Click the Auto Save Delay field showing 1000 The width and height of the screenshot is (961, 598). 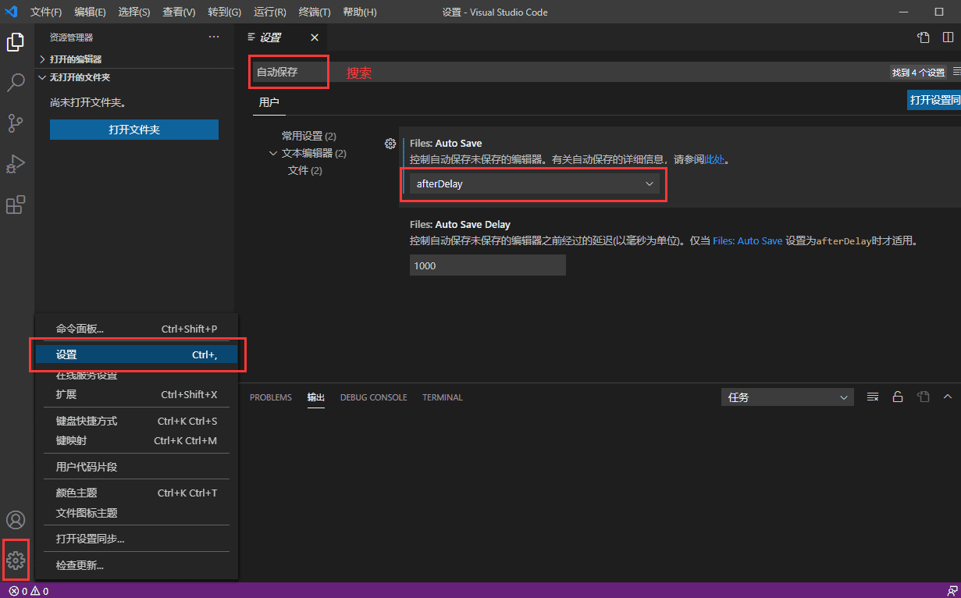click(488, 265)
